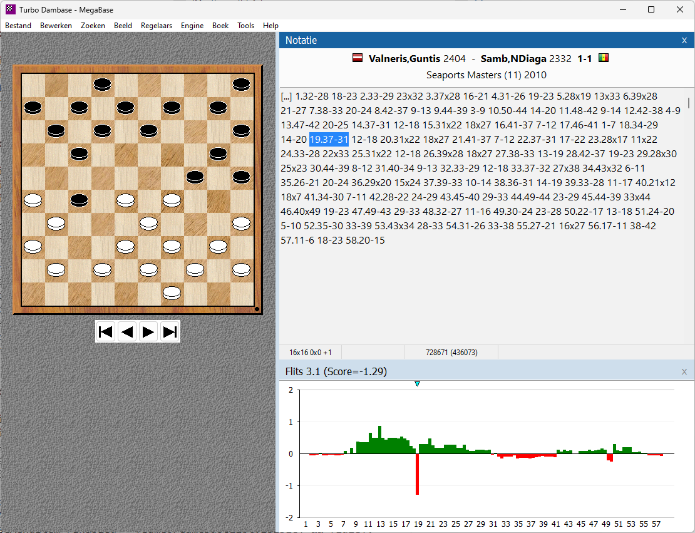Select move 40.21x12 in notation
This screenshot has height=533, width=695.
(x=655, y=183)
